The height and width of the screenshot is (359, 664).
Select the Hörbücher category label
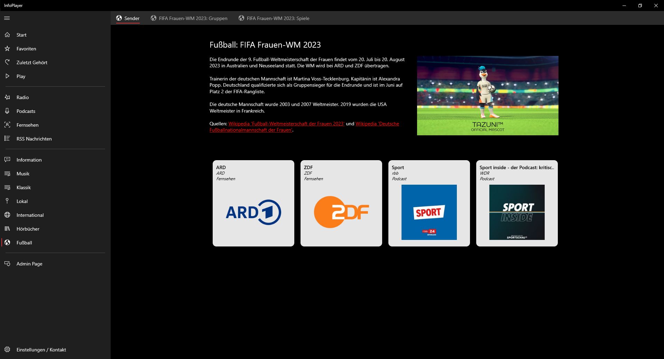click(x=28, y=229)
